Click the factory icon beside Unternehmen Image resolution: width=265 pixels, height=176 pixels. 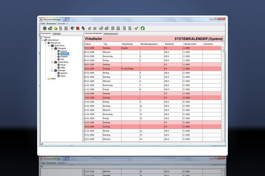45,40
